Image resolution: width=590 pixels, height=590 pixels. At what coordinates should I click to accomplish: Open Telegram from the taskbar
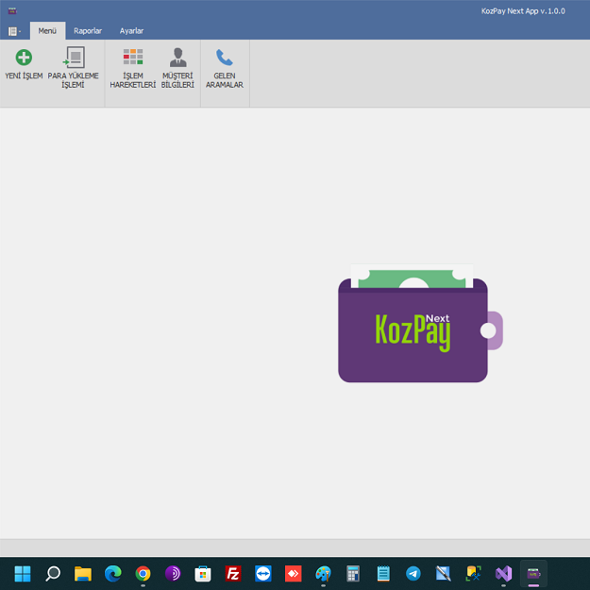(413, 573)
